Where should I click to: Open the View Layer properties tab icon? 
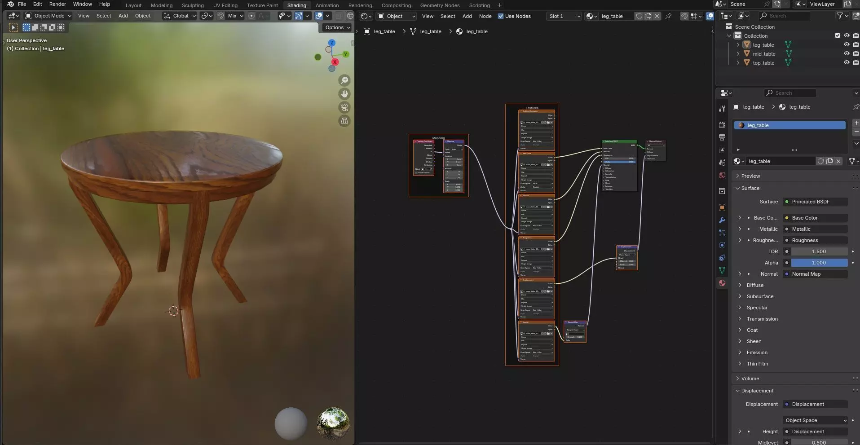point(722,150)
